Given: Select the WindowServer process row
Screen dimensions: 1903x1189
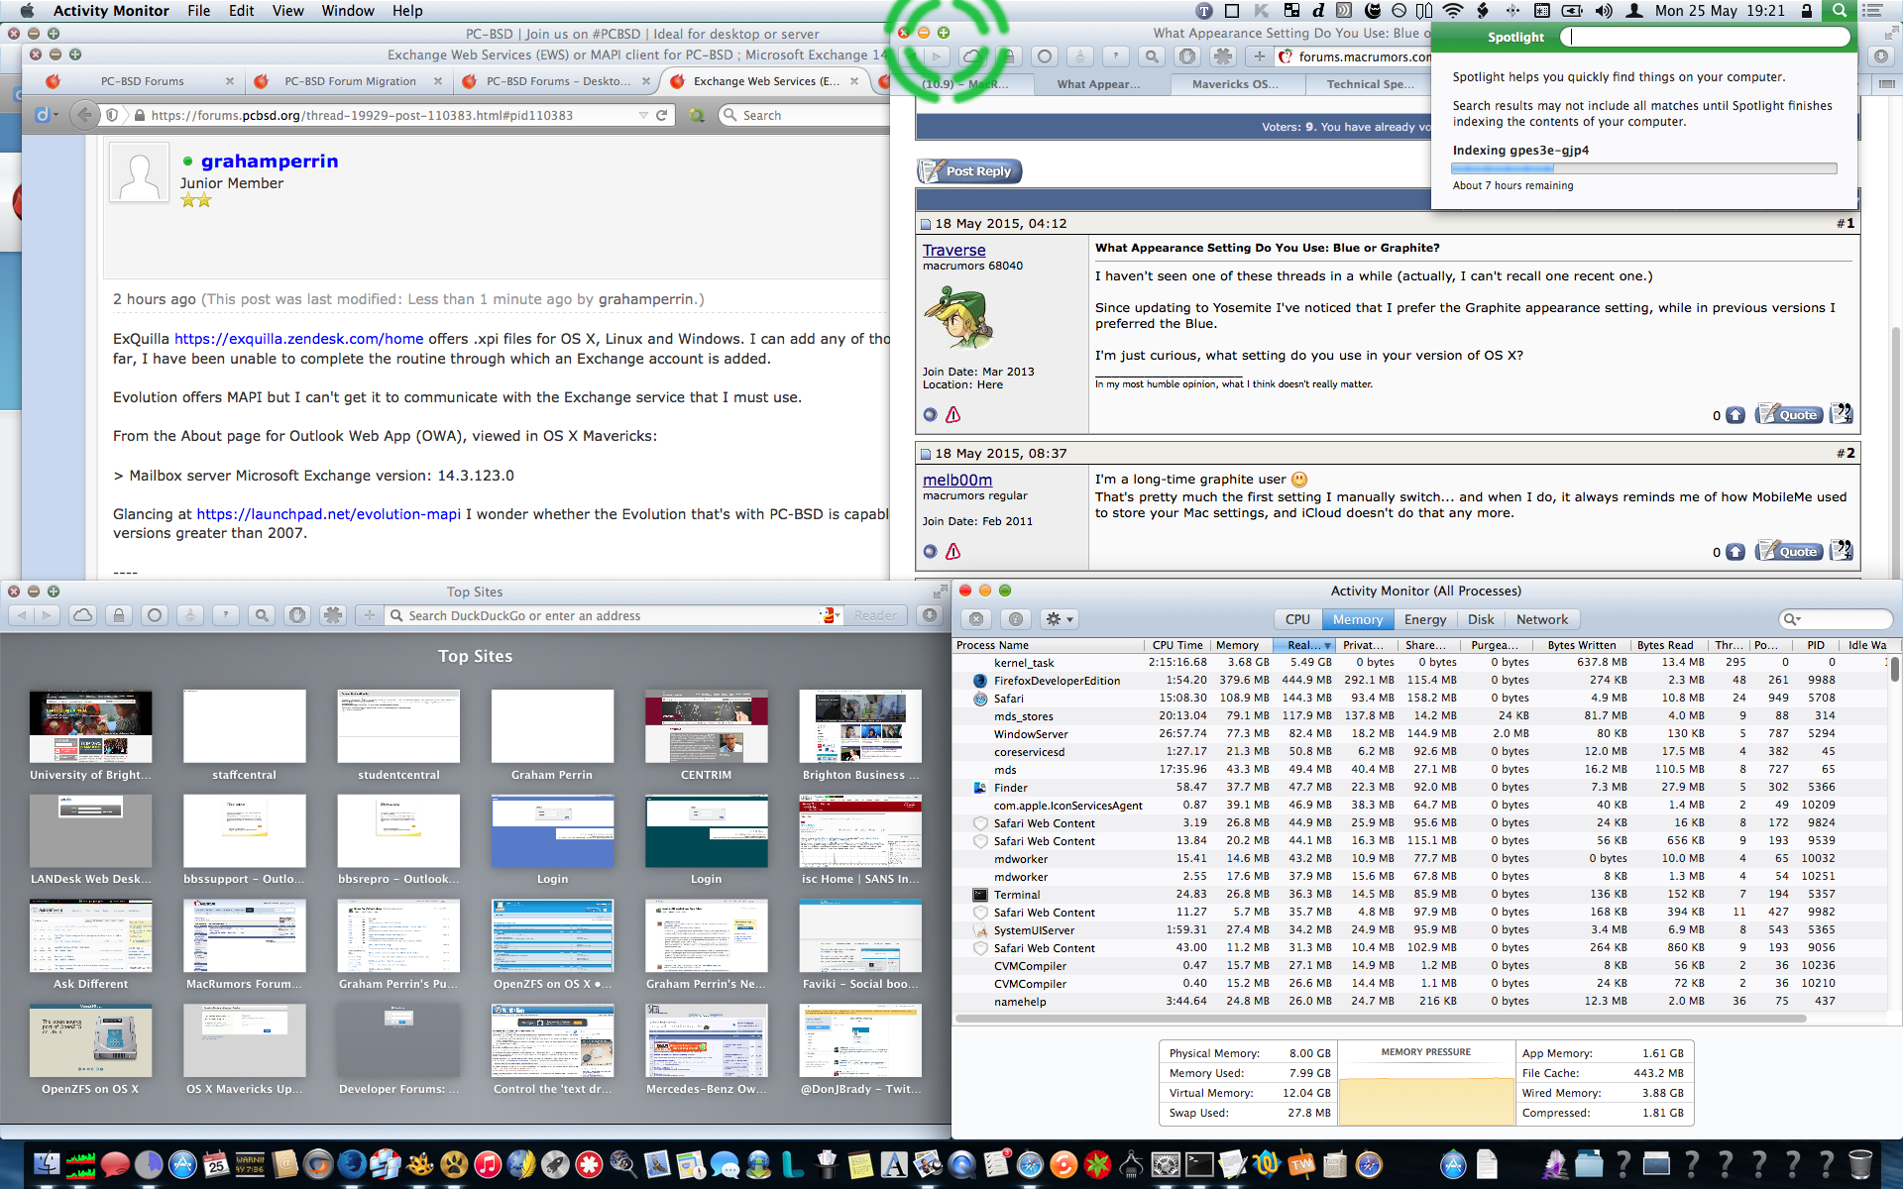Looking at the screenshot, I should click(x=1422, y=733).
